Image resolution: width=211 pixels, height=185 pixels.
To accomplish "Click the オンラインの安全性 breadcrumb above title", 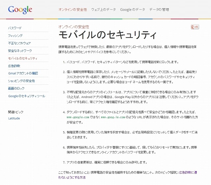I will pos(73,26).
